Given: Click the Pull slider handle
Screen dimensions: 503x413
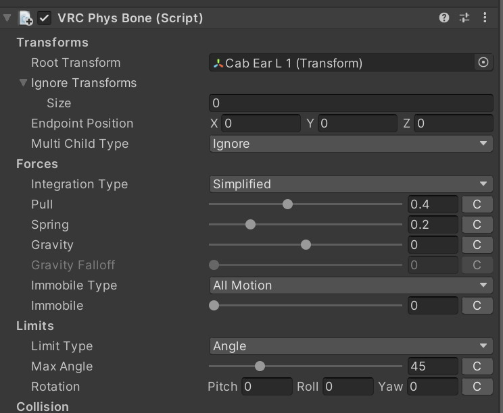Looking at the screenshot, I should coord(287,204).
